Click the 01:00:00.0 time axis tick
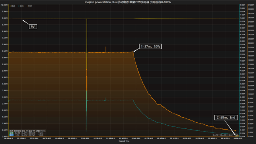256x144 pixels. tap(85, 138)
